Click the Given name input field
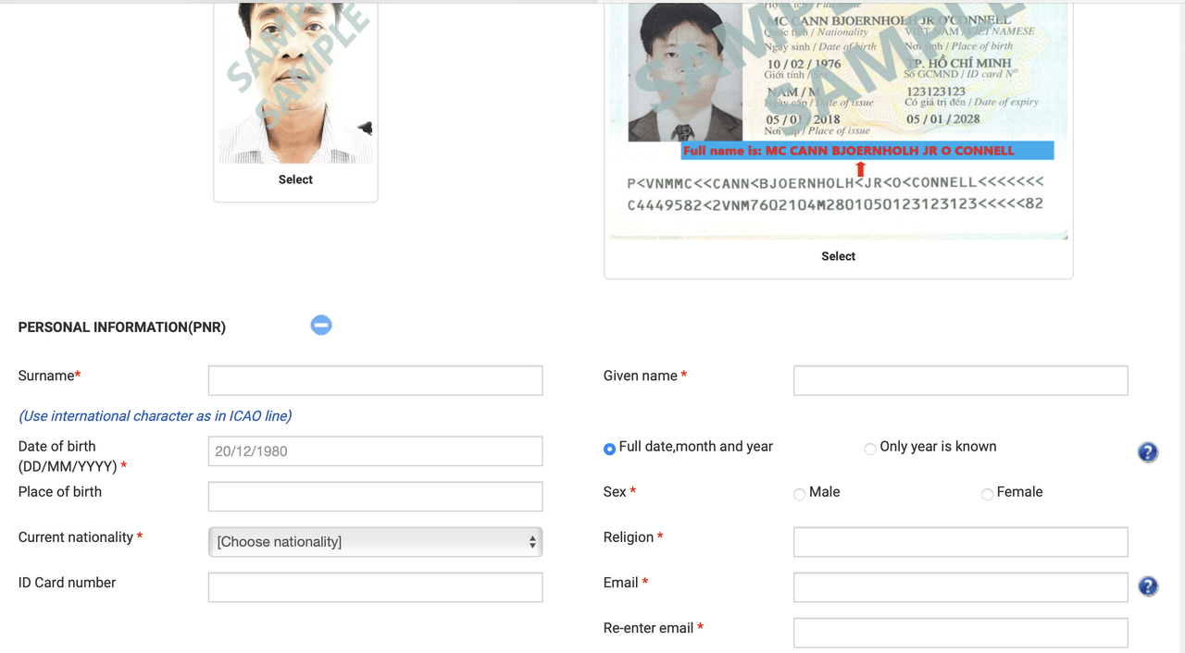1185x653 pixels. [x=960, y=380]
